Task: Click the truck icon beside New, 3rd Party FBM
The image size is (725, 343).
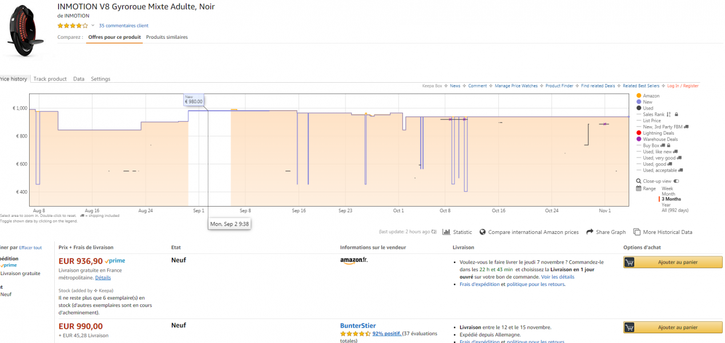Action: point(686,127)
